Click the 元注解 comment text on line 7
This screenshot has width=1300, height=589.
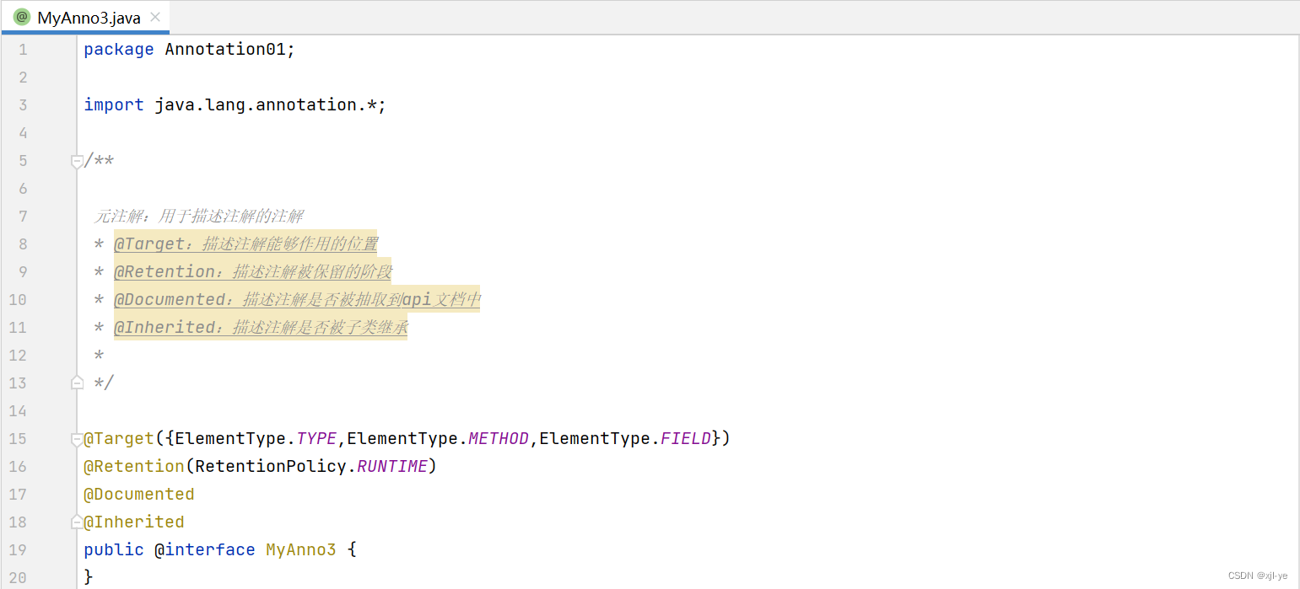click(198, 217)
